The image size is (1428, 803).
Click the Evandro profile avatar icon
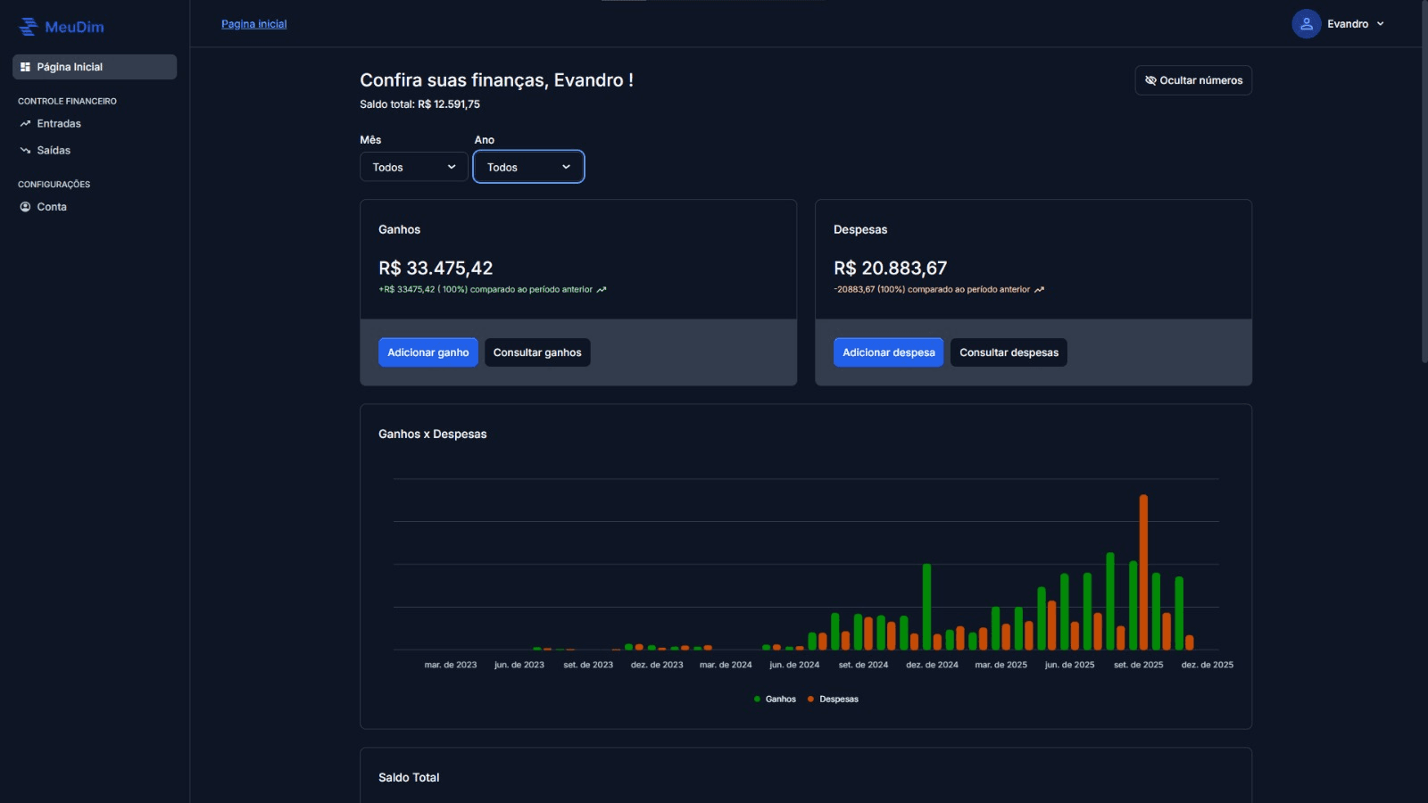(1306, 24)
